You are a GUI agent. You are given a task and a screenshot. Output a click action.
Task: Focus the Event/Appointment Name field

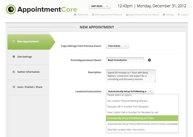tap(125, 60)
